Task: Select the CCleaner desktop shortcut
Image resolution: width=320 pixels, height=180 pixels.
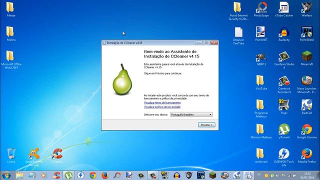Action: [x=57, y=156]
